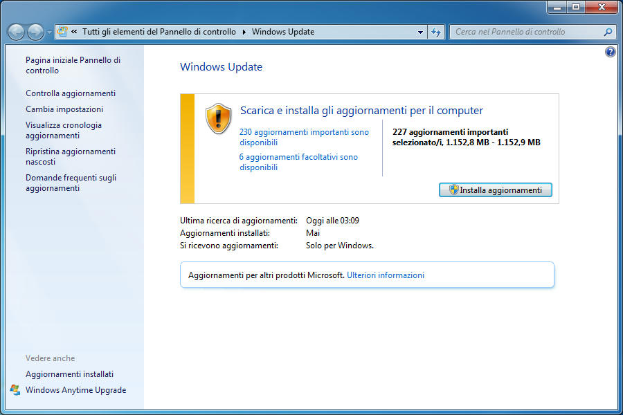
Task: Click 'Controlla aggiornamenti' in sidebar
Action: (x=71, y=93)
